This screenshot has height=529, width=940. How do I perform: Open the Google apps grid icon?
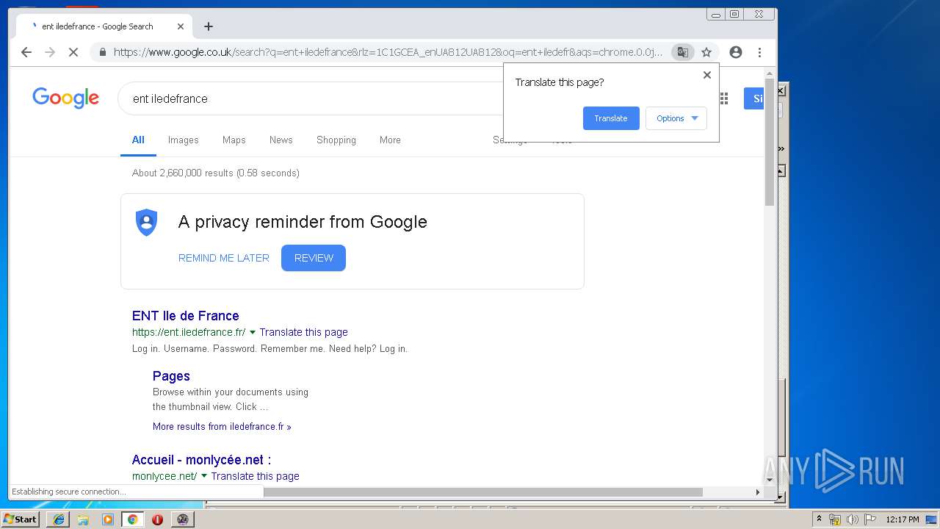[724, 98]
